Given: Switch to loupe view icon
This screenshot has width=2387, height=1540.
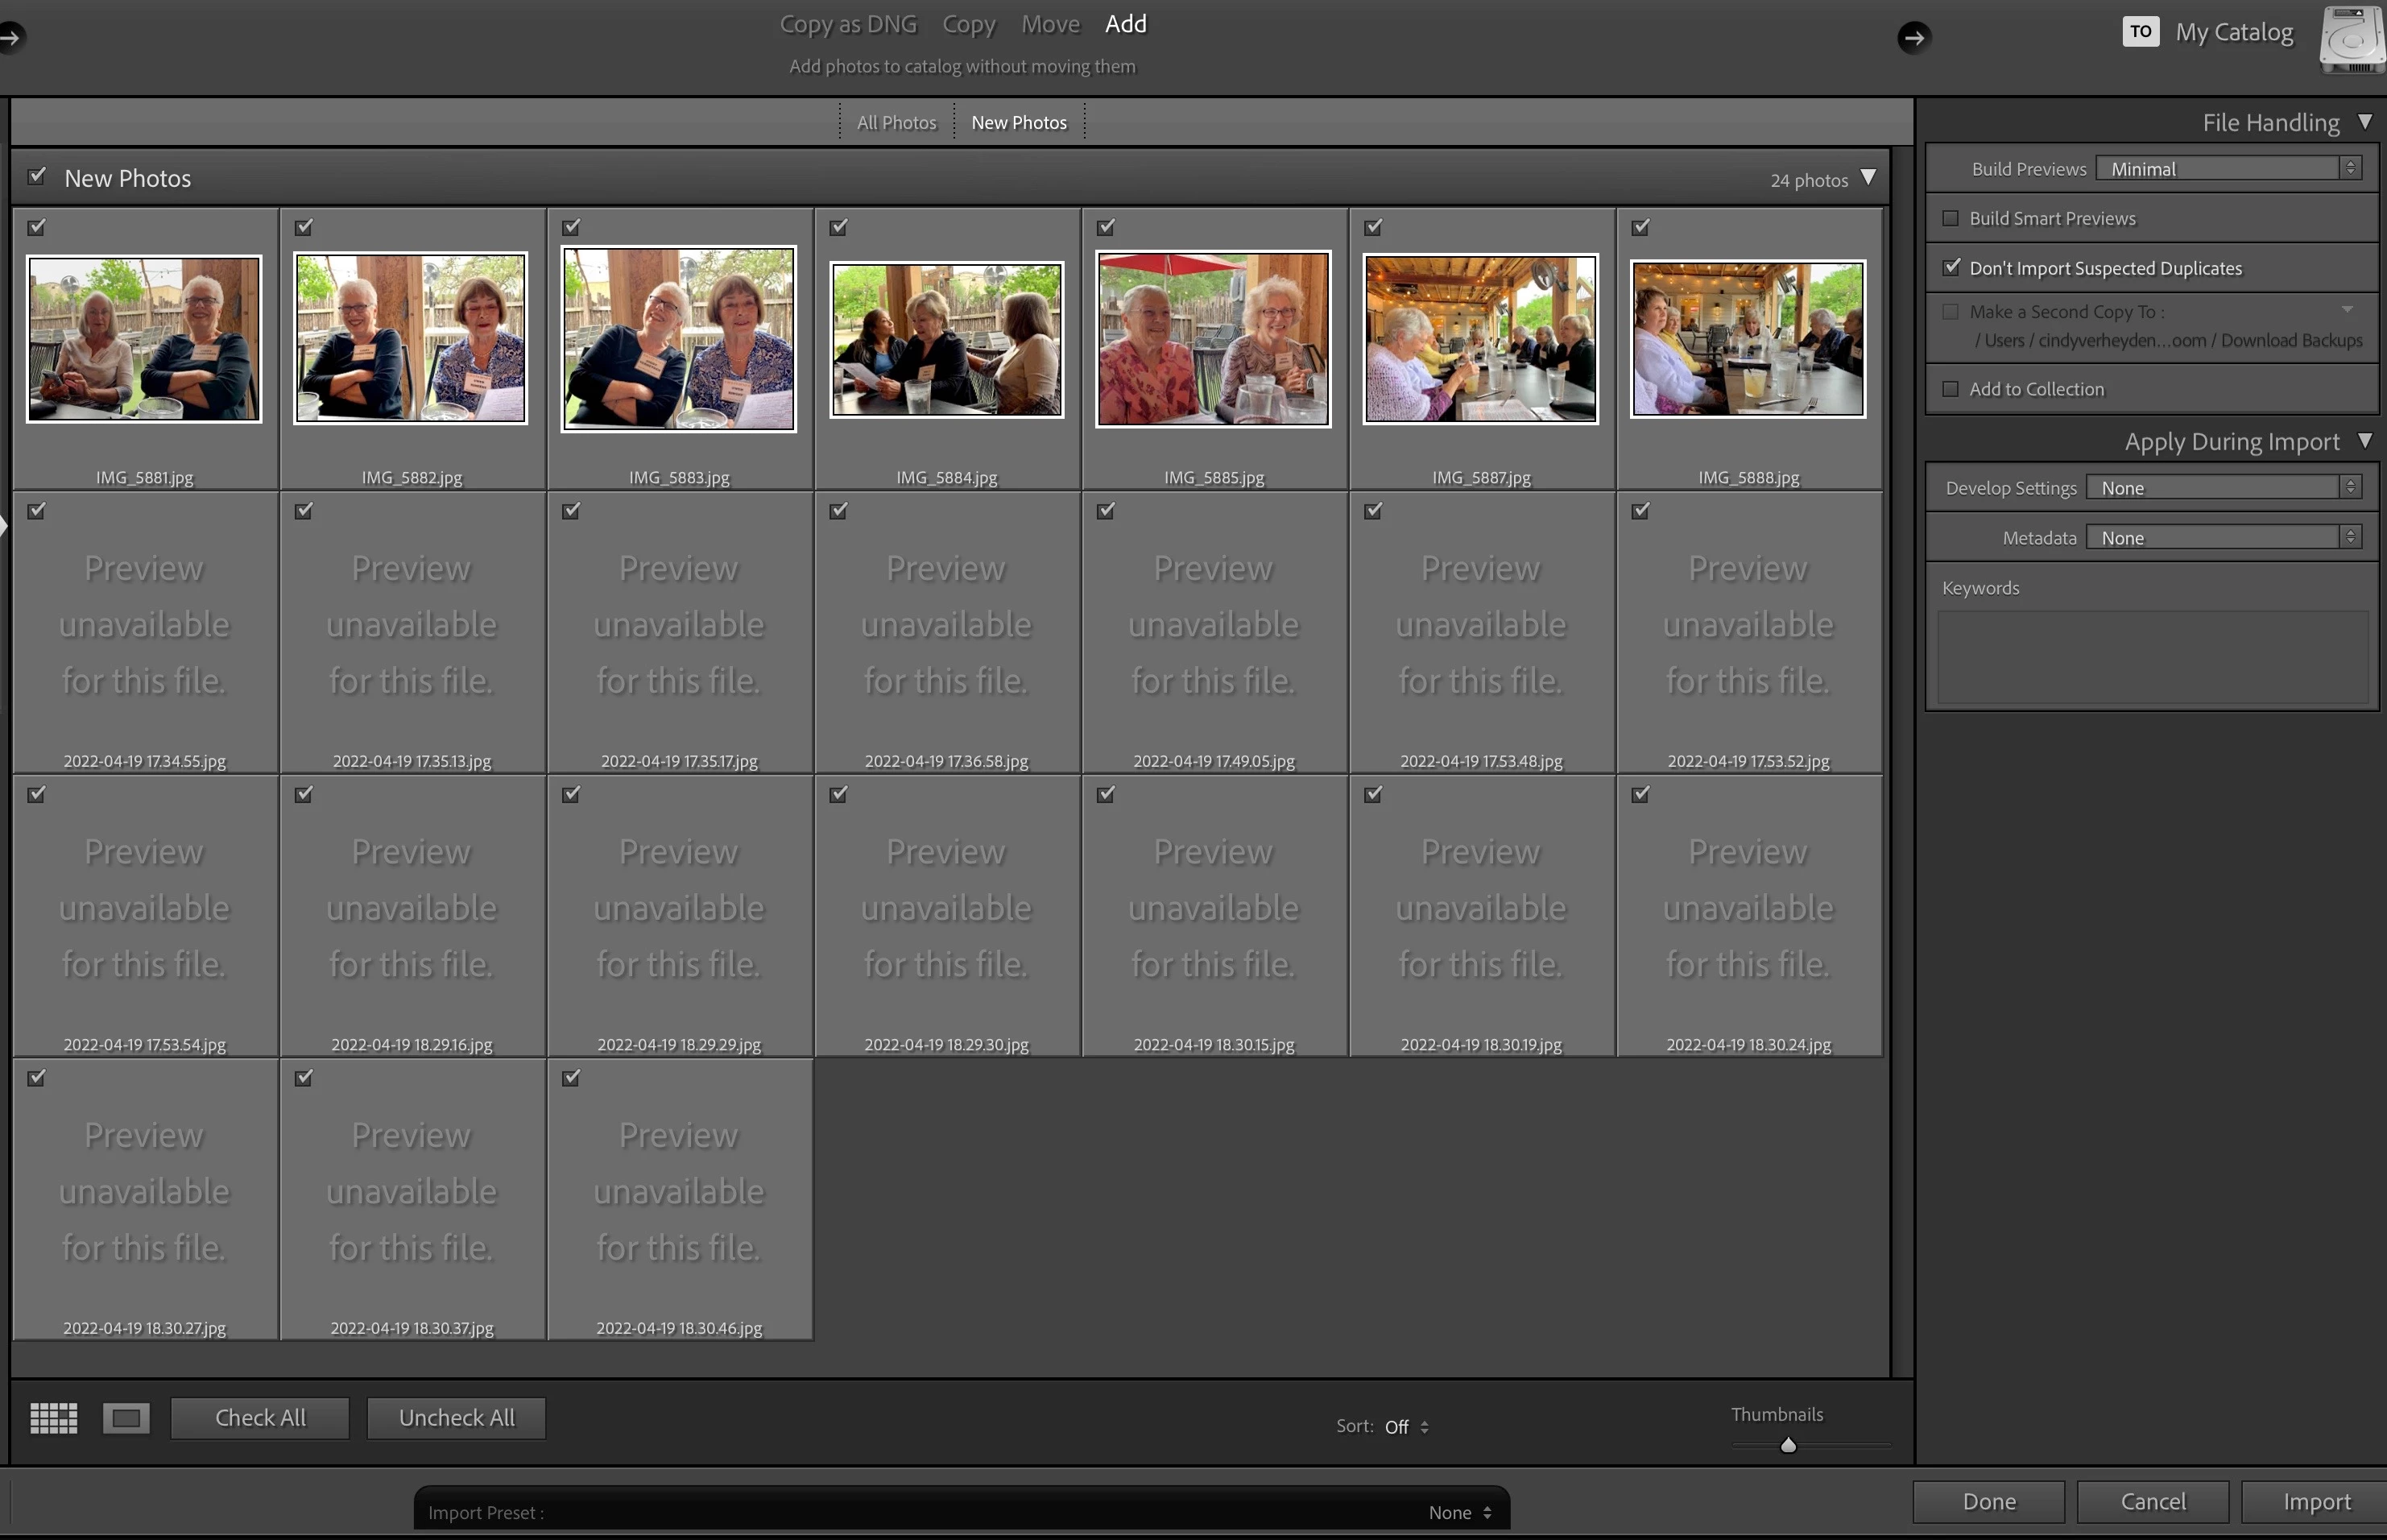Looking at the screenshot, I should (126, 1417).
